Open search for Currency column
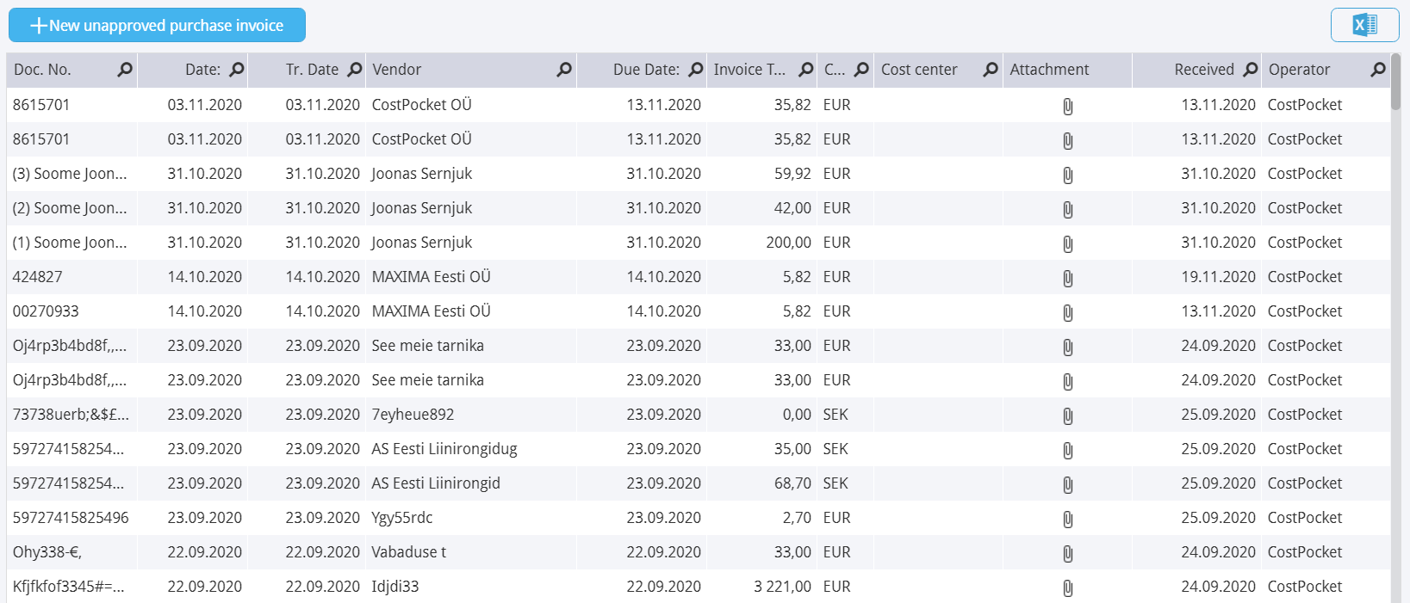The width and height of the screenshot is (1410, 603). click(861, 70)
